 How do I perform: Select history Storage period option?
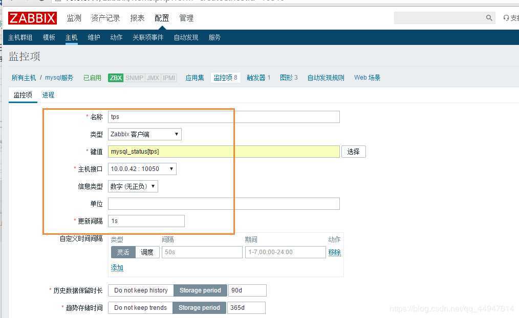(x=200, y=290)
